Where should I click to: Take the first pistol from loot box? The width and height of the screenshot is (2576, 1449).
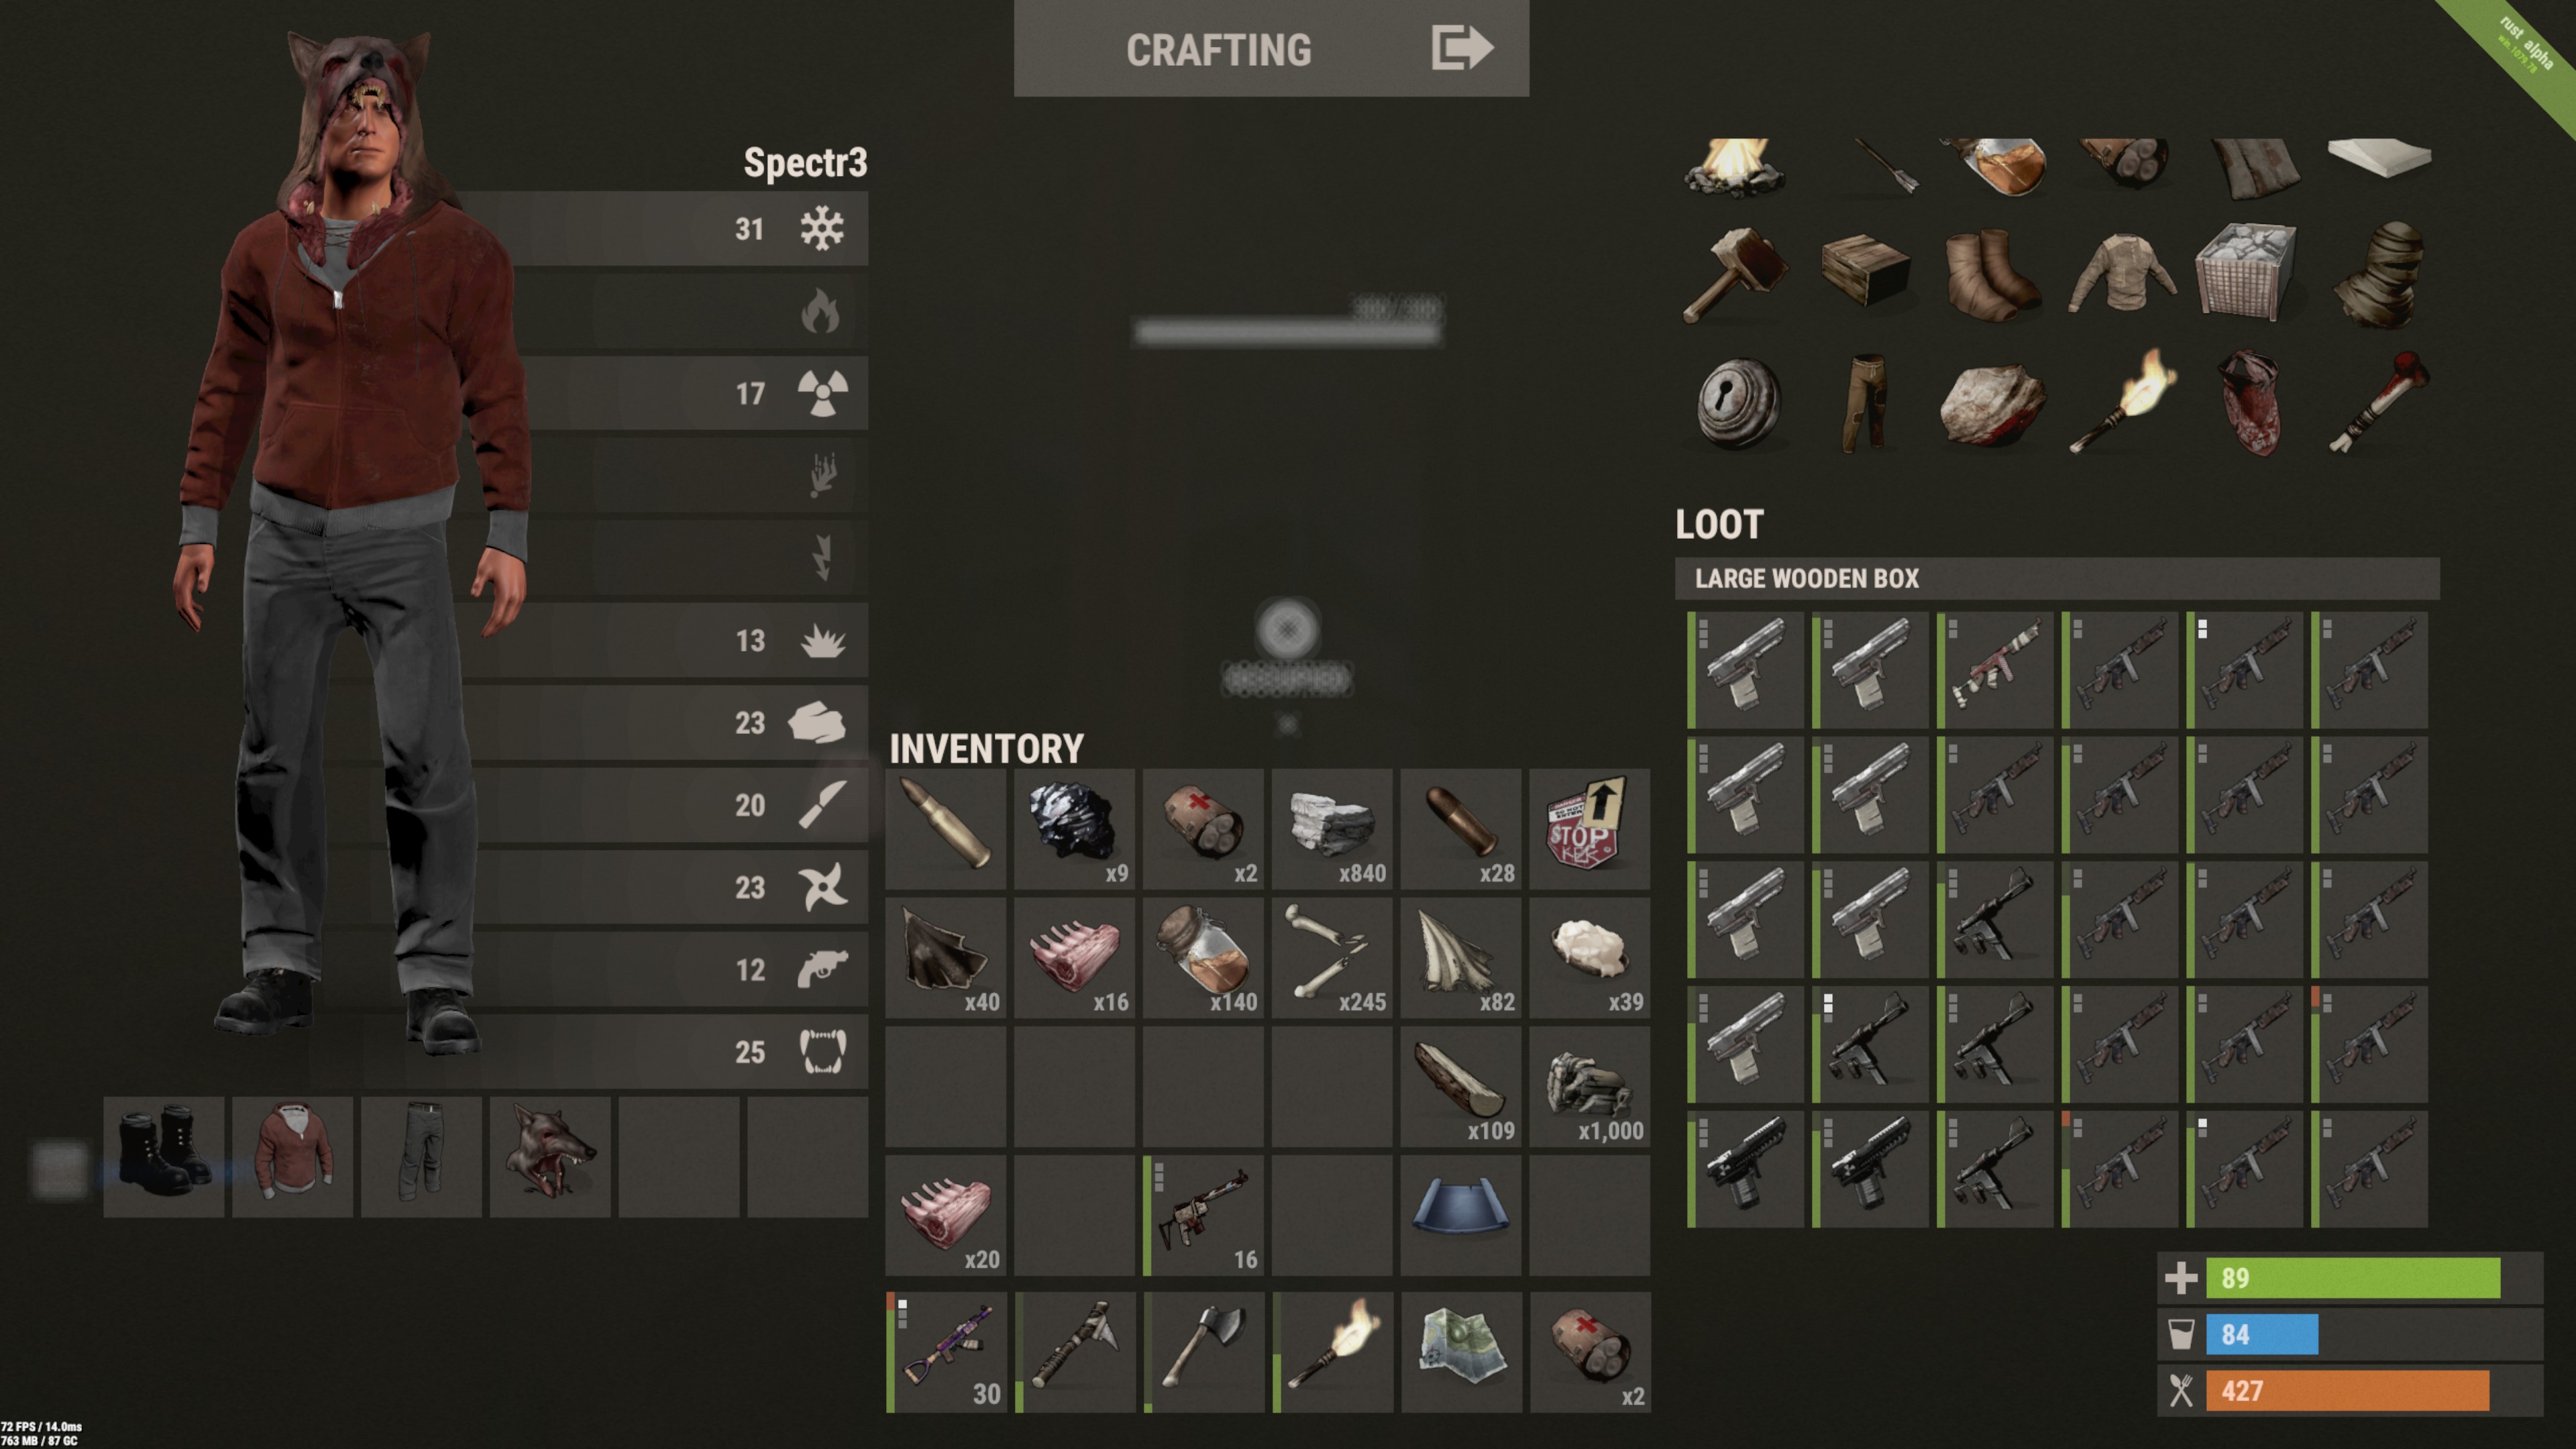tap(1745, 670)
